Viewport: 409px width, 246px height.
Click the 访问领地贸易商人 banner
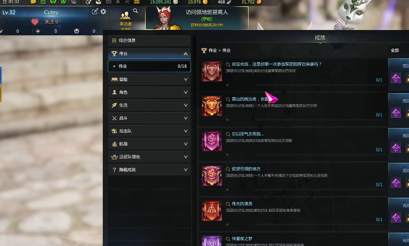pyautogui.click(x=197, y=18)
